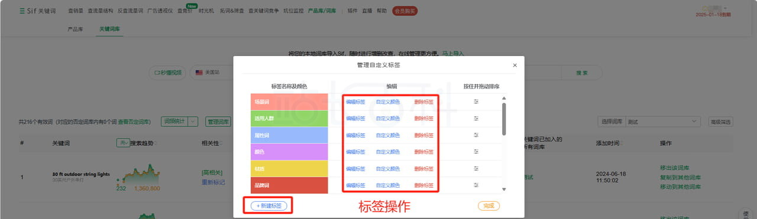757x219 pixels.
Task: Close the 管理自定义标签 dialog
Action: [515, 65]
